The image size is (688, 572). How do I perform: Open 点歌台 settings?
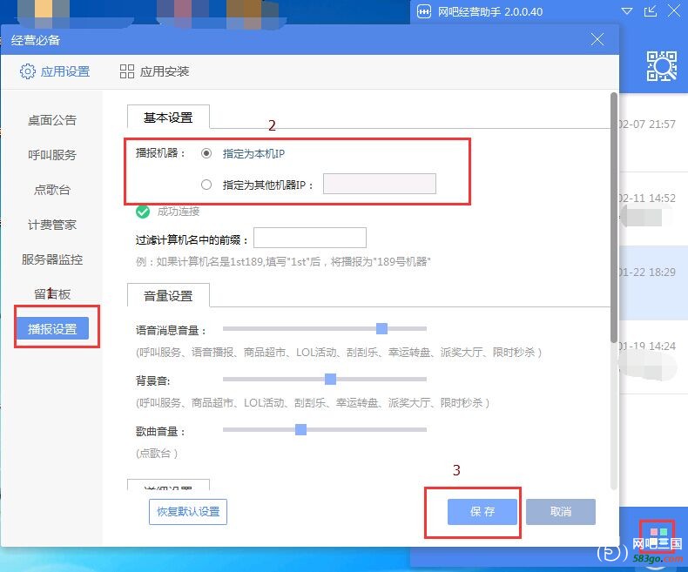coord(52,190)
